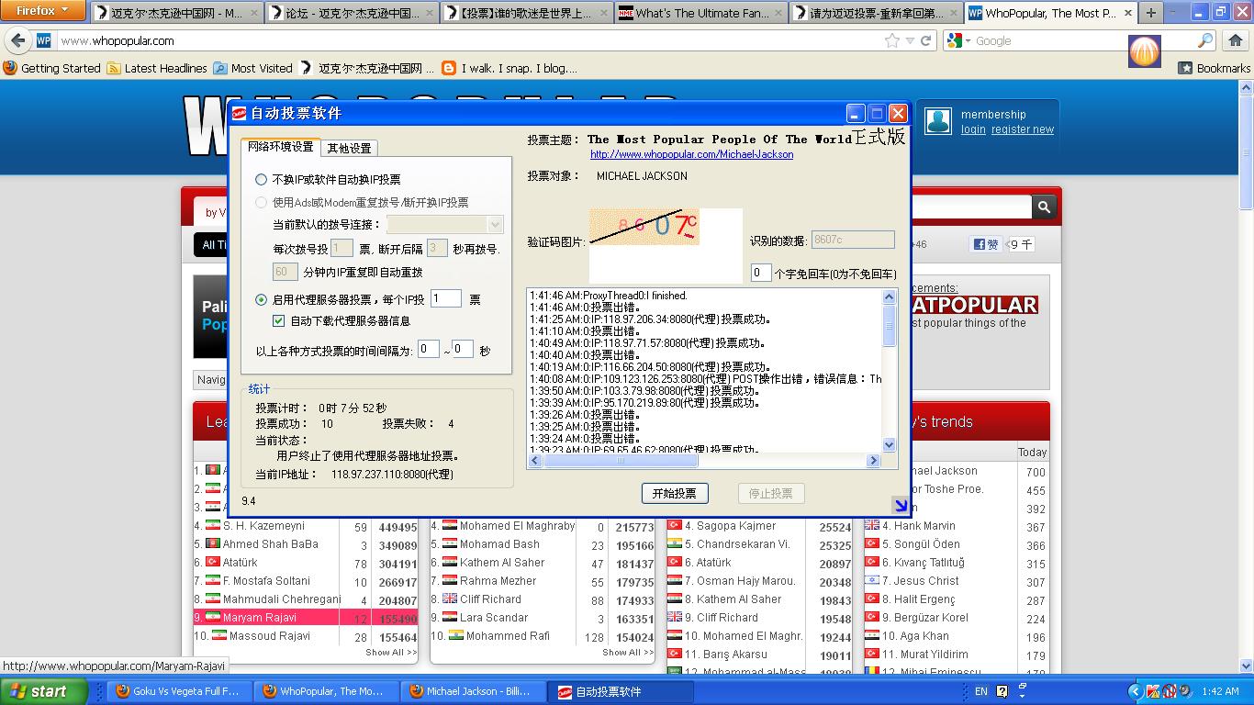Click the bookmark star in address bar

[891, 40]
